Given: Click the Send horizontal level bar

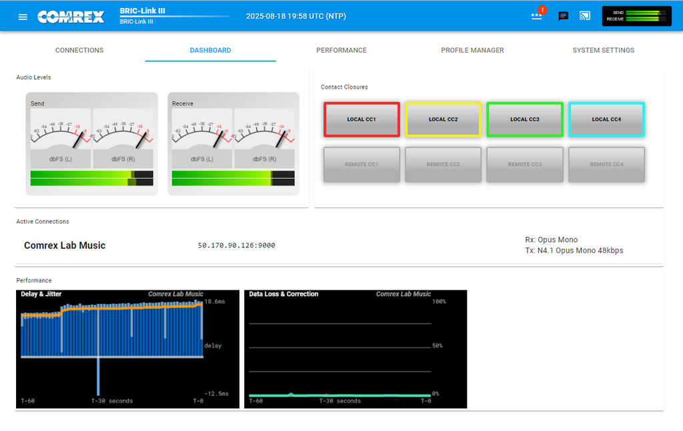Looking at the screenshot, I should pos(91,177).
